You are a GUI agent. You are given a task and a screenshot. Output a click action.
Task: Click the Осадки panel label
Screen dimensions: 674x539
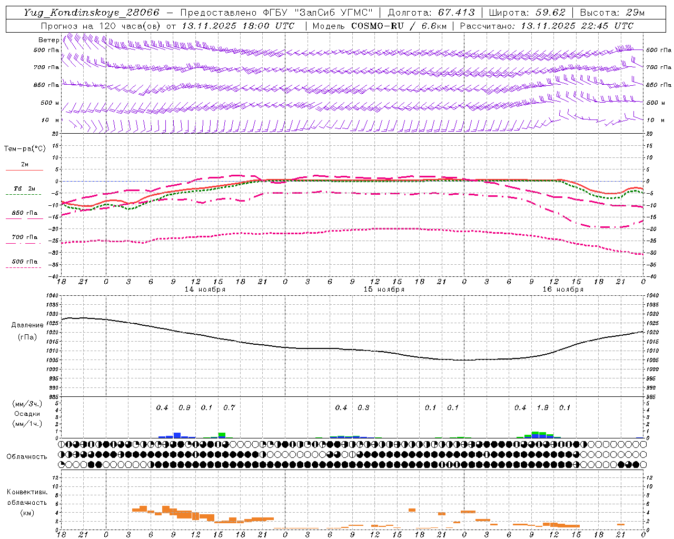click(27, 414)
